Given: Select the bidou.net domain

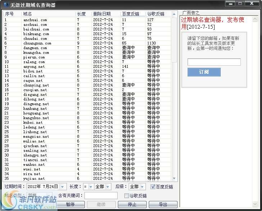Looking at the screenshot, I should click(33, 71).
